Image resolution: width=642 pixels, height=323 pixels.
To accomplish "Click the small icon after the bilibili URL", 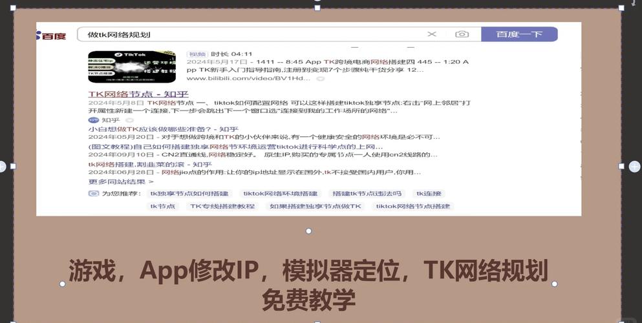I will 321,78.
